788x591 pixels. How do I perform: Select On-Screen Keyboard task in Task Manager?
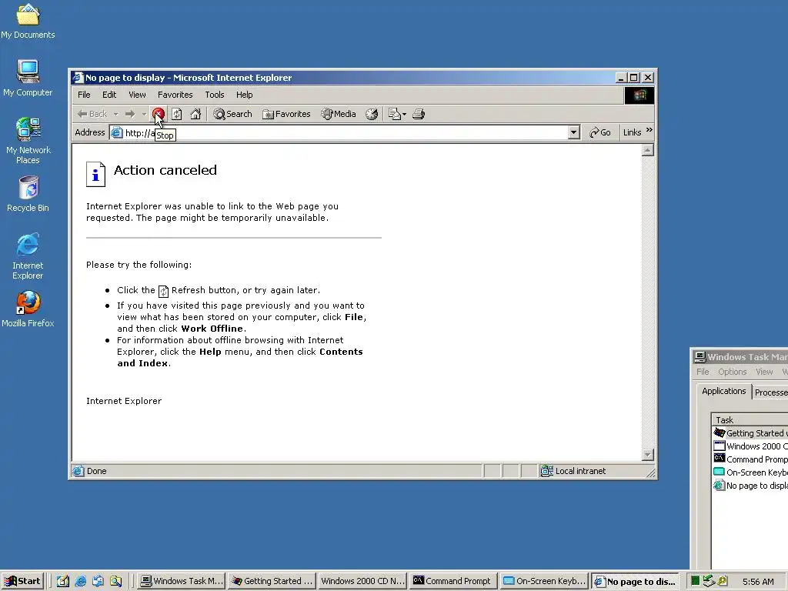750,472
